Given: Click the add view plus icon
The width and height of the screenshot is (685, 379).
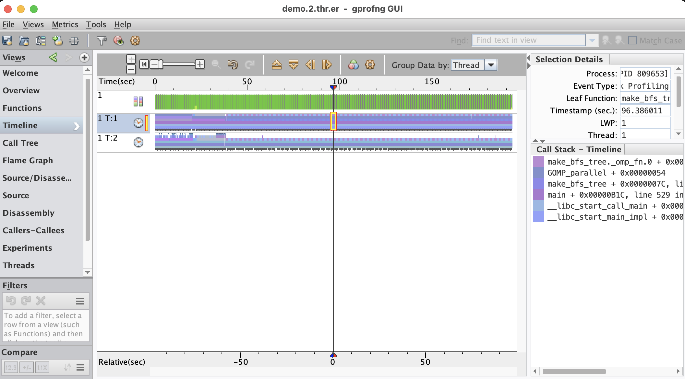Looking at the screenshot, I should point(84,58).
